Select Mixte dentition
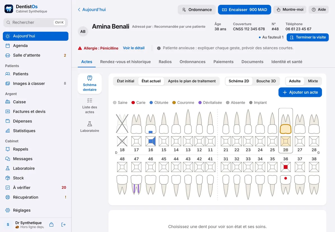Viewport: 335px width, 232px height. tap(313, 81)
